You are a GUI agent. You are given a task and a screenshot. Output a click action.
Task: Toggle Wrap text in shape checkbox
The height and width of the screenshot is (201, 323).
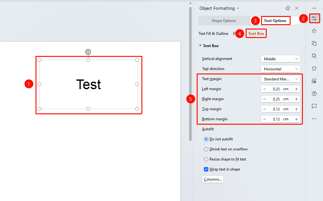(x=206, y=169)
